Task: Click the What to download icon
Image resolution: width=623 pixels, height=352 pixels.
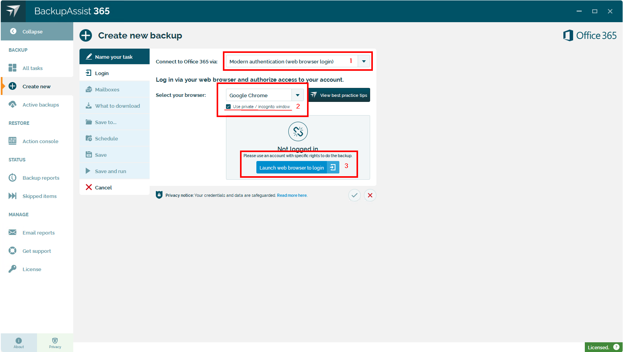Action: pos(89,105)
